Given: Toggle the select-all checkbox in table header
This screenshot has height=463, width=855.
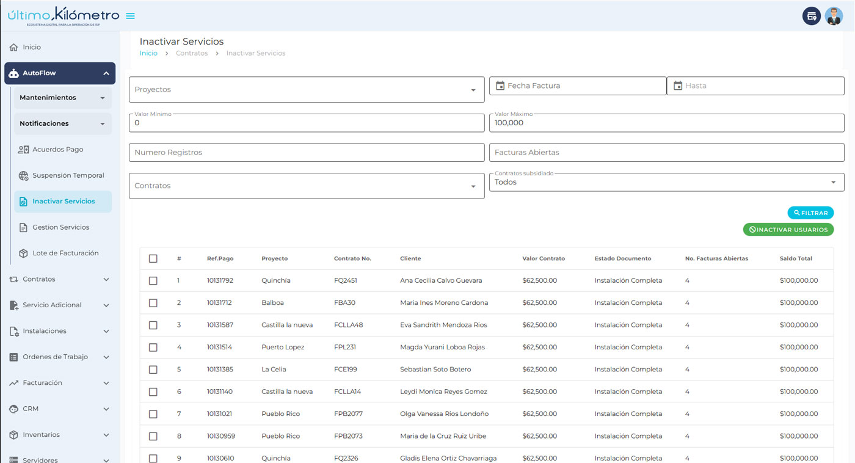Looking at the screenshot, I should pyautogui.click(x=153, y=259).
